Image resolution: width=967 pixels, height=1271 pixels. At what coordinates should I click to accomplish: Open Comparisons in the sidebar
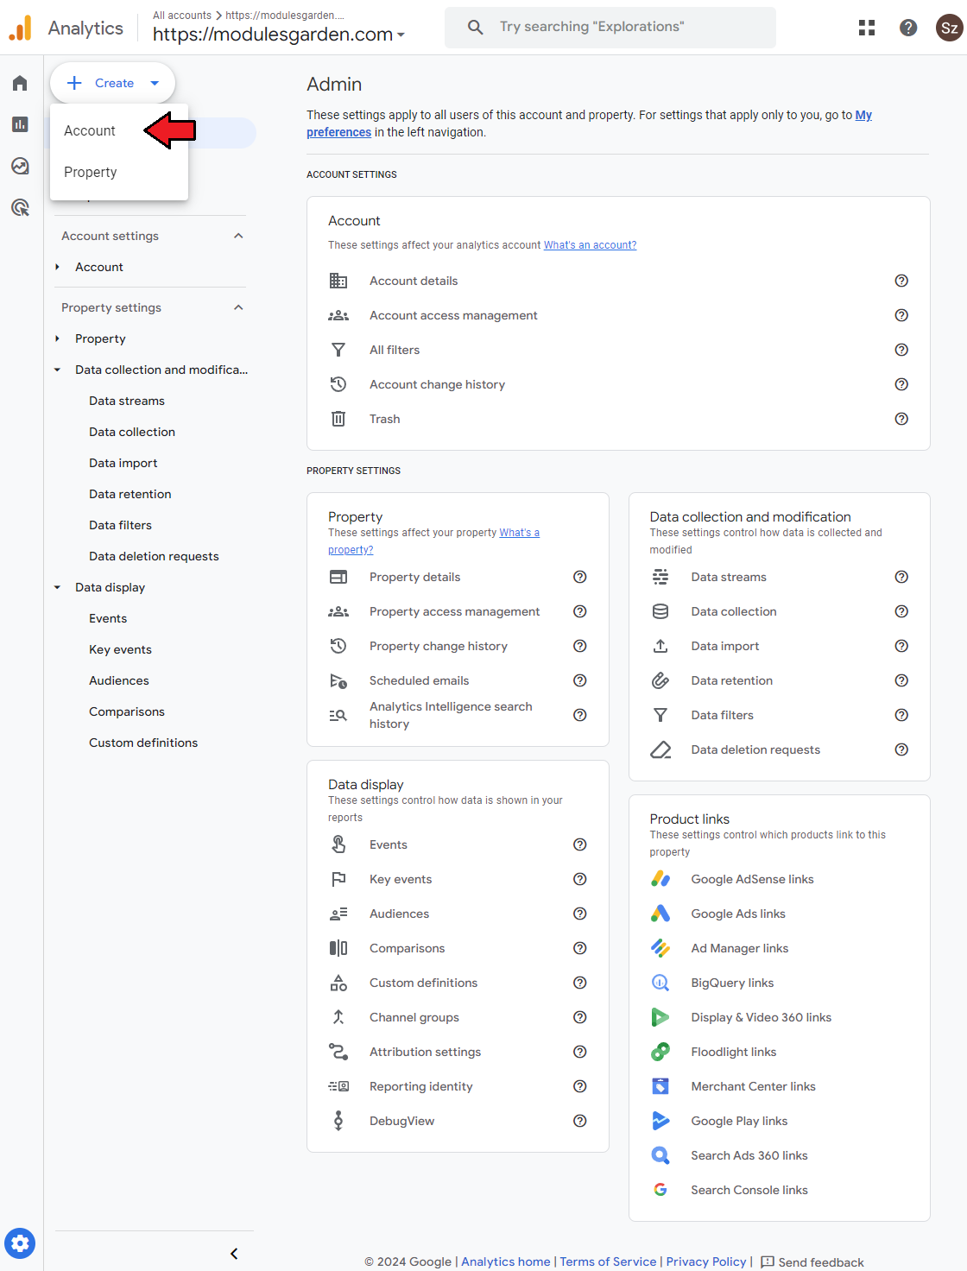[127, 711]
